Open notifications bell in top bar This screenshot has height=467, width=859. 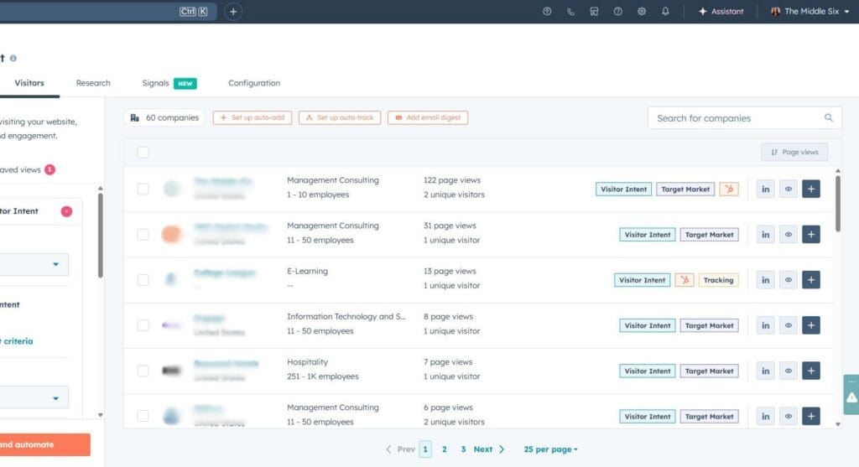pyautogui.click(x=665, y=11)
